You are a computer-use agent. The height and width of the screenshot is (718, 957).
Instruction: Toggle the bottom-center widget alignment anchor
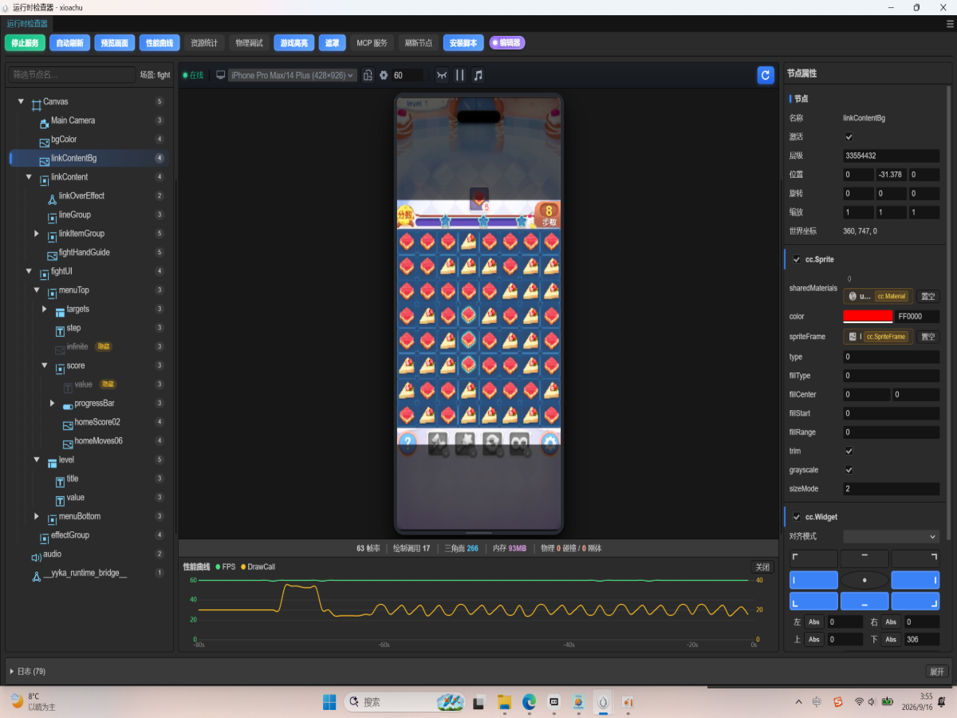(x=864, y=602)
